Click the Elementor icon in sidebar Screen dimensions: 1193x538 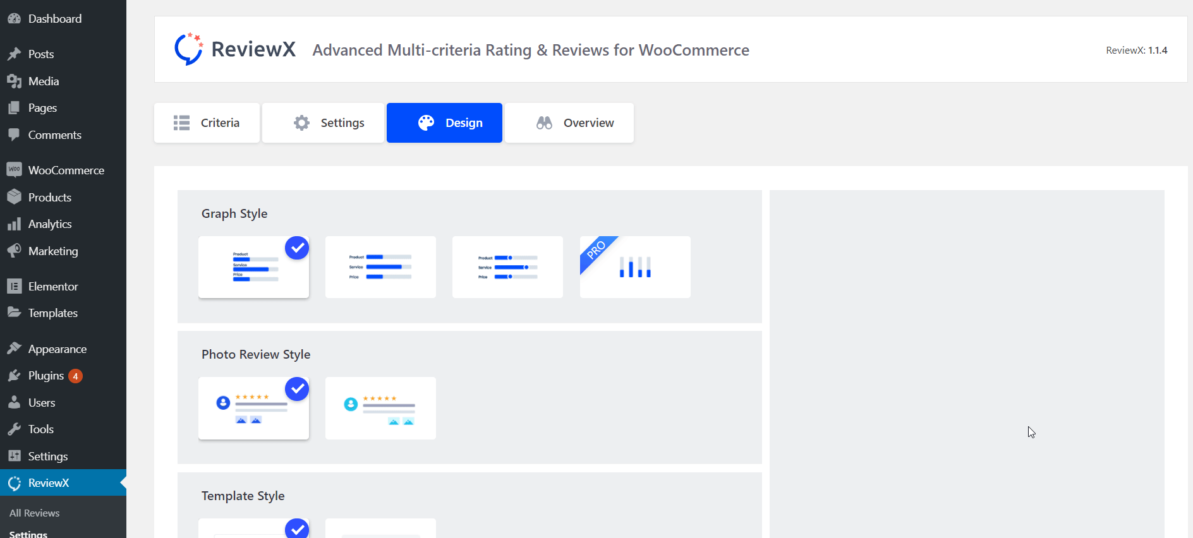tap(14, 286)
